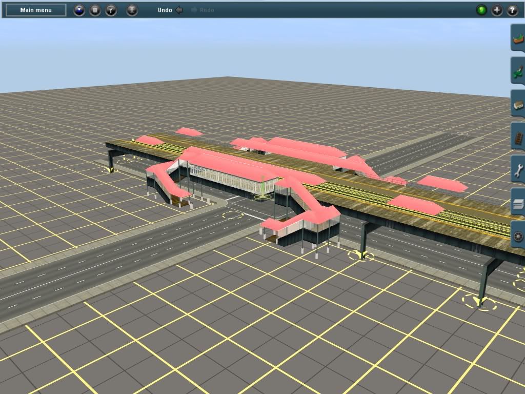
Task: Open the Objects building tab
Action: (518, 104)
